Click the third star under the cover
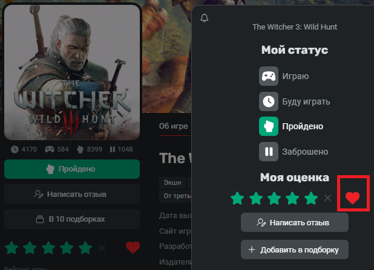 coord(48,248)
